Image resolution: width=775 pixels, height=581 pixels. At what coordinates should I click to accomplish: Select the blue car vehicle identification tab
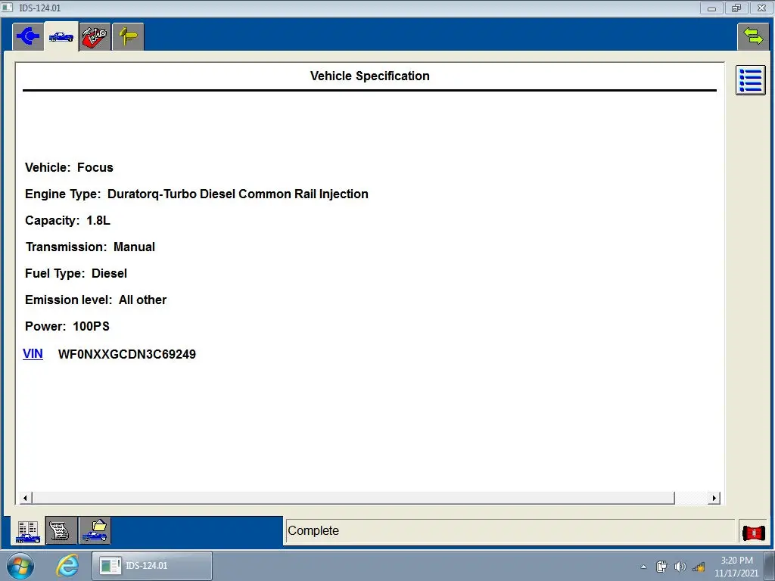tap(61, 36)
